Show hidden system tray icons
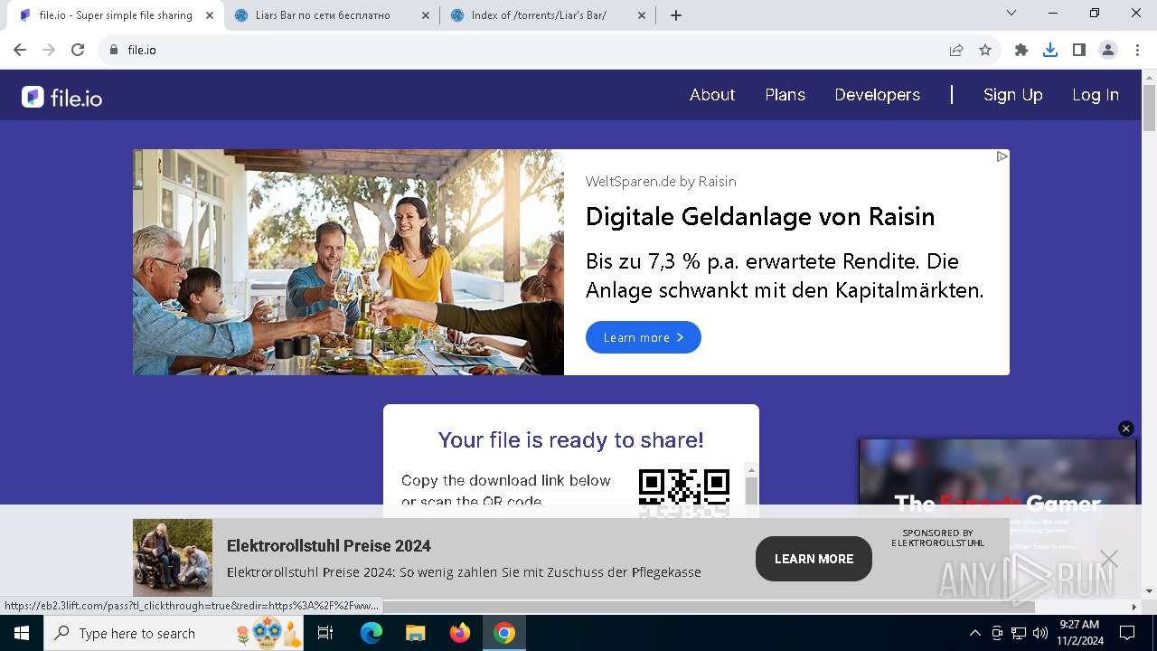This screenshot has width=1157, height=651. [974, 633]
